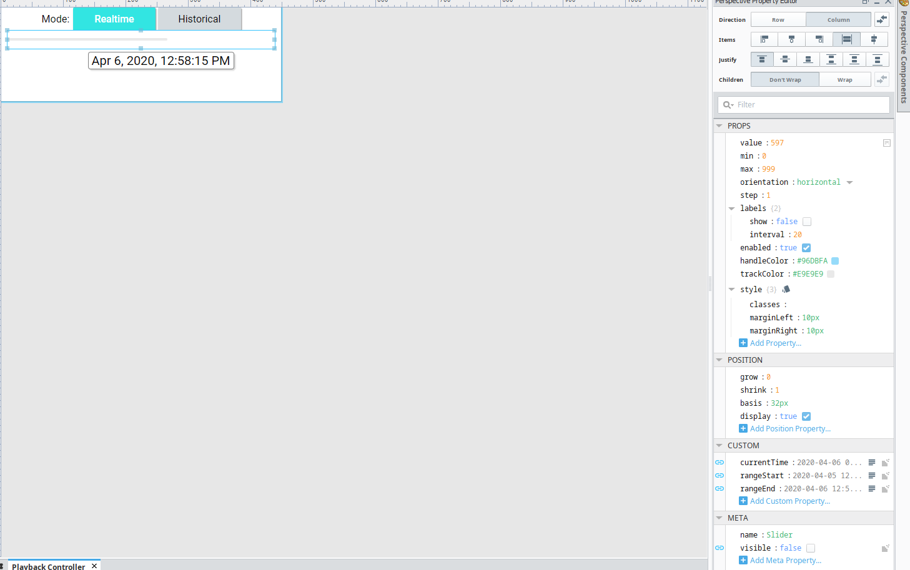Select the stretch items alignment icon
The image size is (910, 570).
846,40
